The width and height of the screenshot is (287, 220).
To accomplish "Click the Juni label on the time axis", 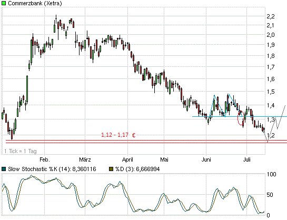I will coord(206,159).
